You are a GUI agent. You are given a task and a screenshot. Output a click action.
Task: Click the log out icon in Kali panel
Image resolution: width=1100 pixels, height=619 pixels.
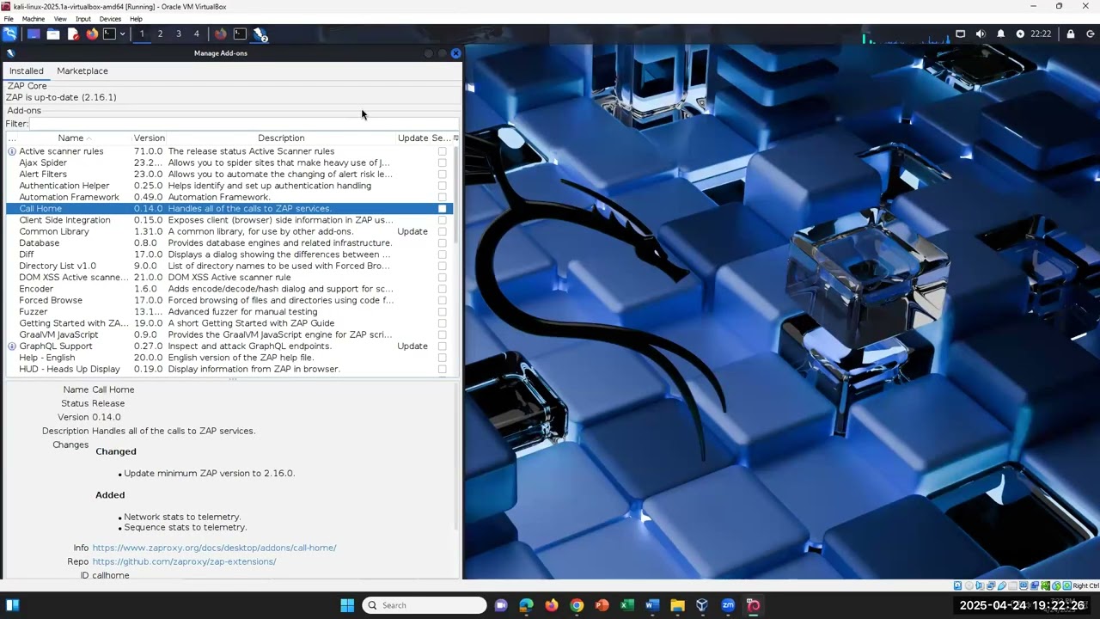point(1090,34)
